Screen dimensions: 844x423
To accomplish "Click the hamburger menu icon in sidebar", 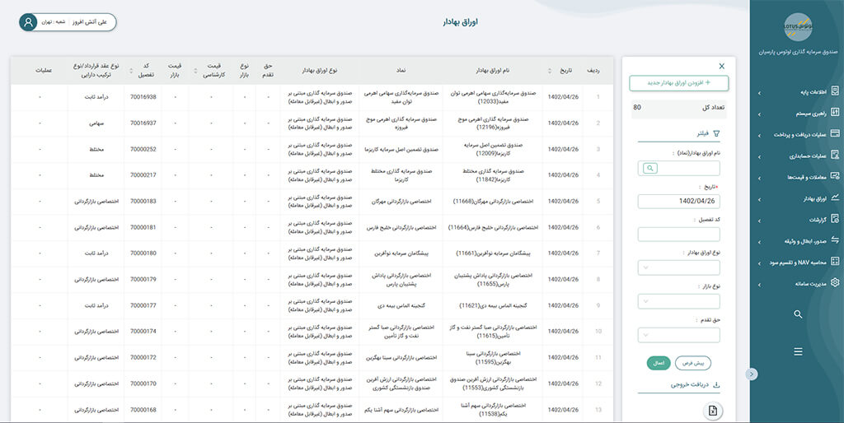I will (x=798, y=351).
